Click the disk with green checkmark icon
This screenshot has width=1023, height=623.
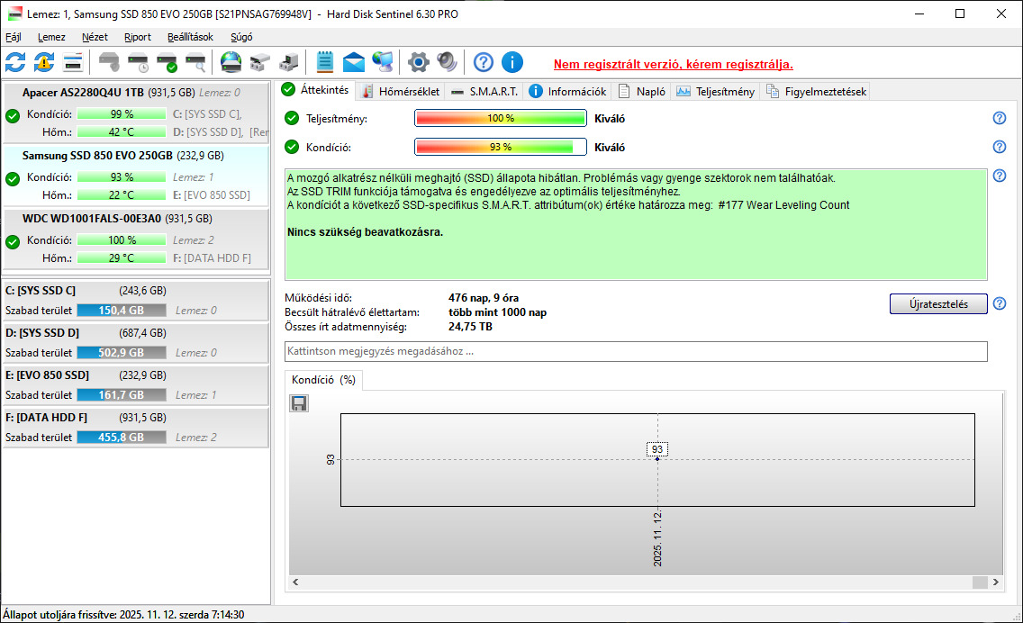pos(167,63)
